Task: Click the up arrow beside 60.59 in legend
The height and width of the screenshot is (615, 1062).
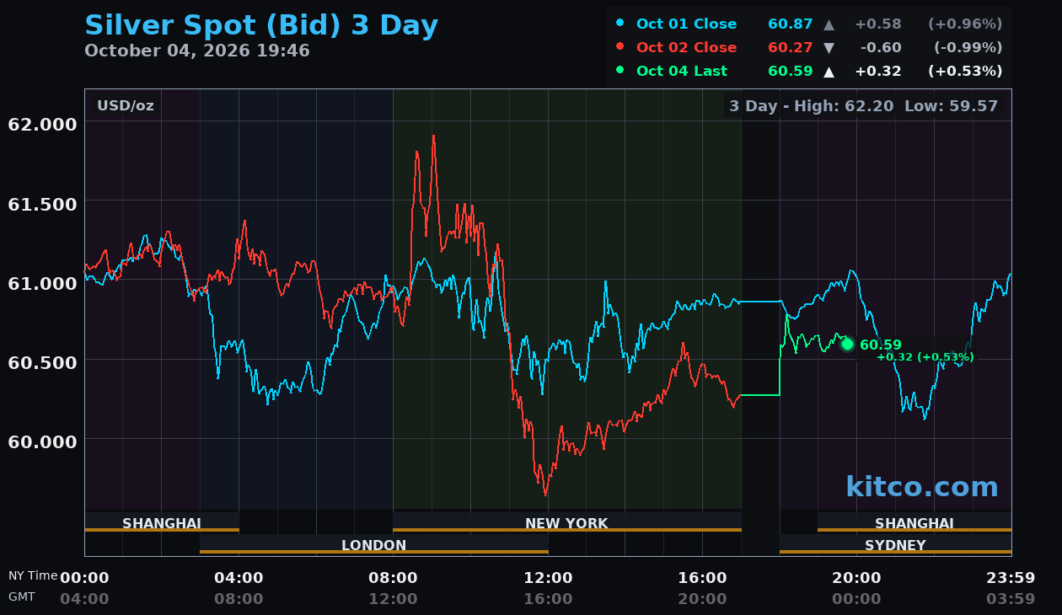Action: (x=829, y=72)
